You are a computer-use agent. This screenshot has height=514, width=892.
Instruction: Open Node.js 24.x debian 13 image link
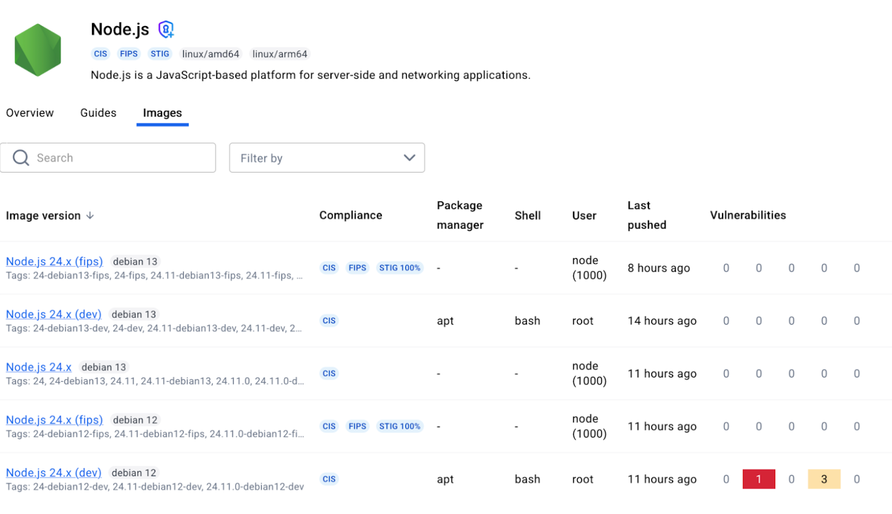[39, 367]
